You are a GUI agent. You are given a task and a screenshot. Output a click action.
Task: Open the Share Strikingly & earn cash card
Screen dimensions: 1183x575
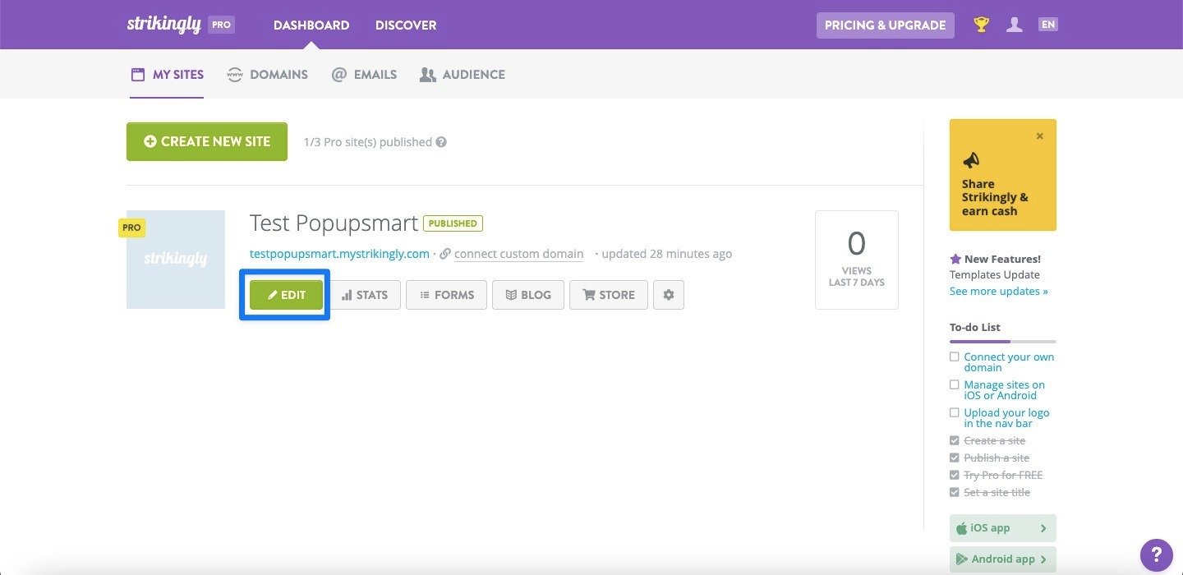tap(1003, 175)
